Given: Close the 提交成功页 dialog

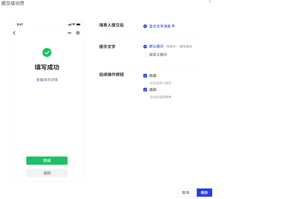Looking at the screenshot, I should (210, 2).
